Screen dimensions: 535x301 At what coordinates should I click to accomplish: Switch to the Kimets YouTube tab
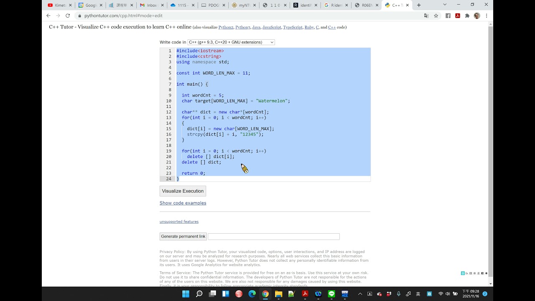[x=60, y=5]
